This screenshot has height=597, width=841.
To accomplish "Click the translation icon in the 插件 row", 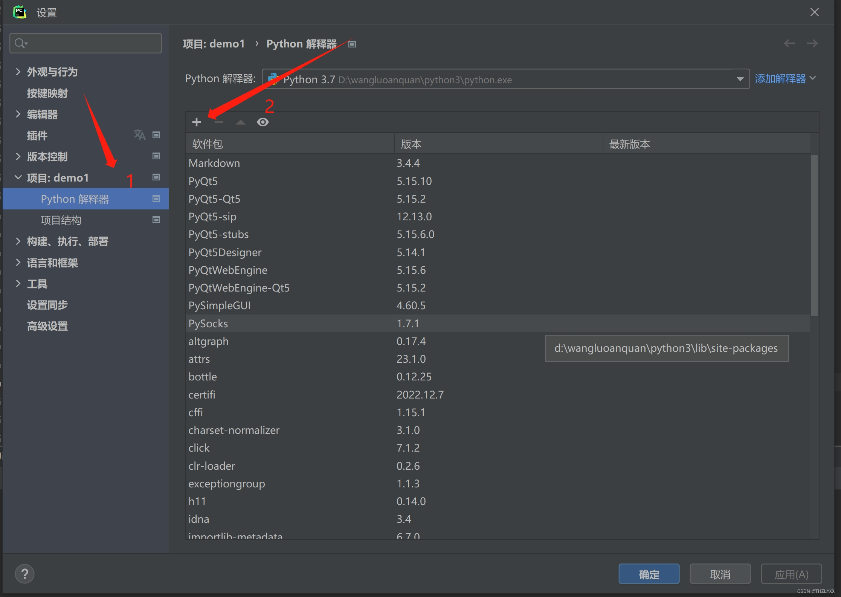I will (x=140, y=134).
